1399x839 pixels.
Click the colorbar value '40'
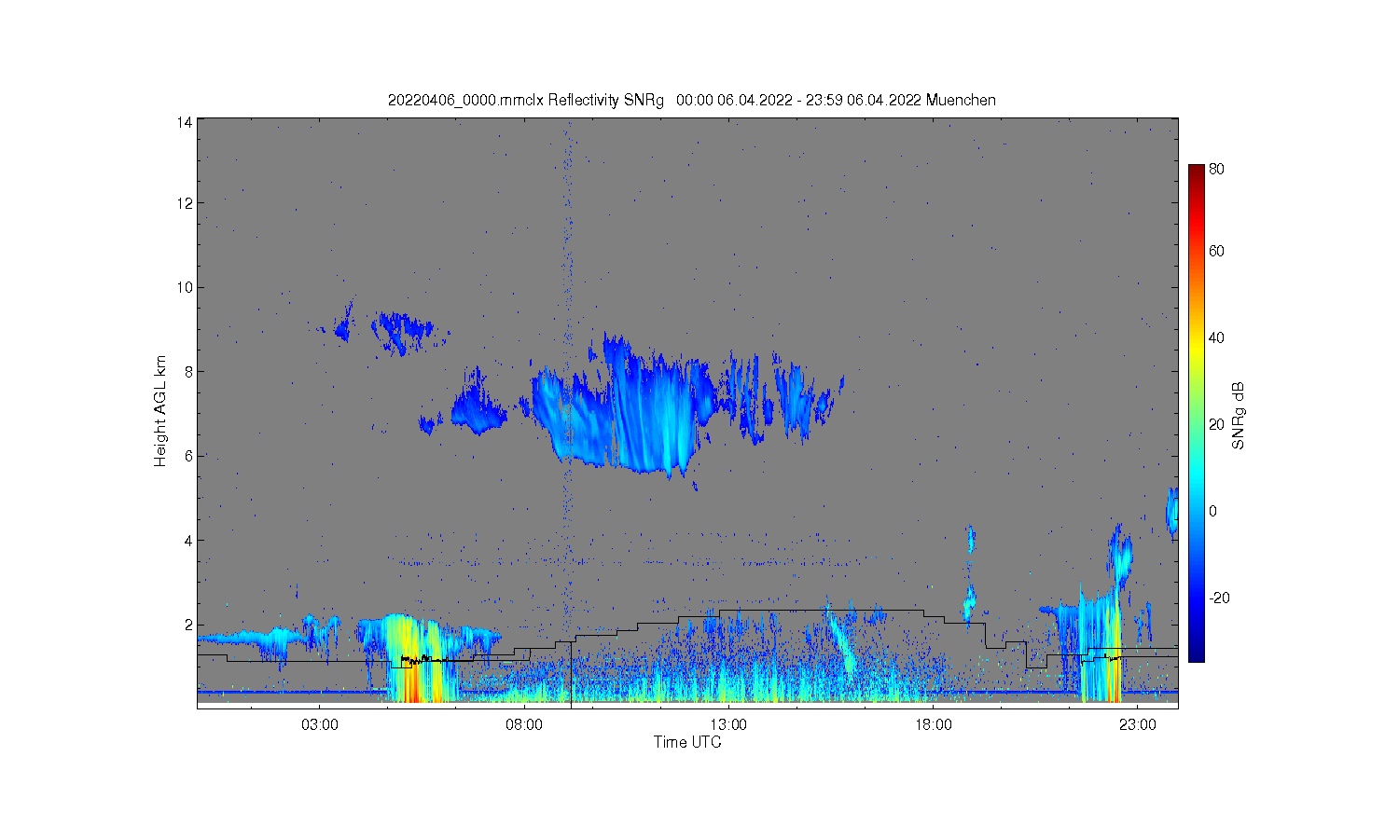coord(1216,337)
